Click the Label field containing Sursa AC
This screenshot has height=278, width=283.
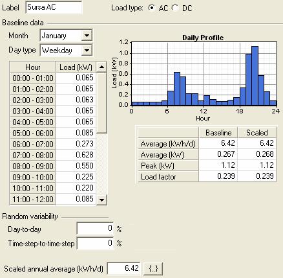54,7
